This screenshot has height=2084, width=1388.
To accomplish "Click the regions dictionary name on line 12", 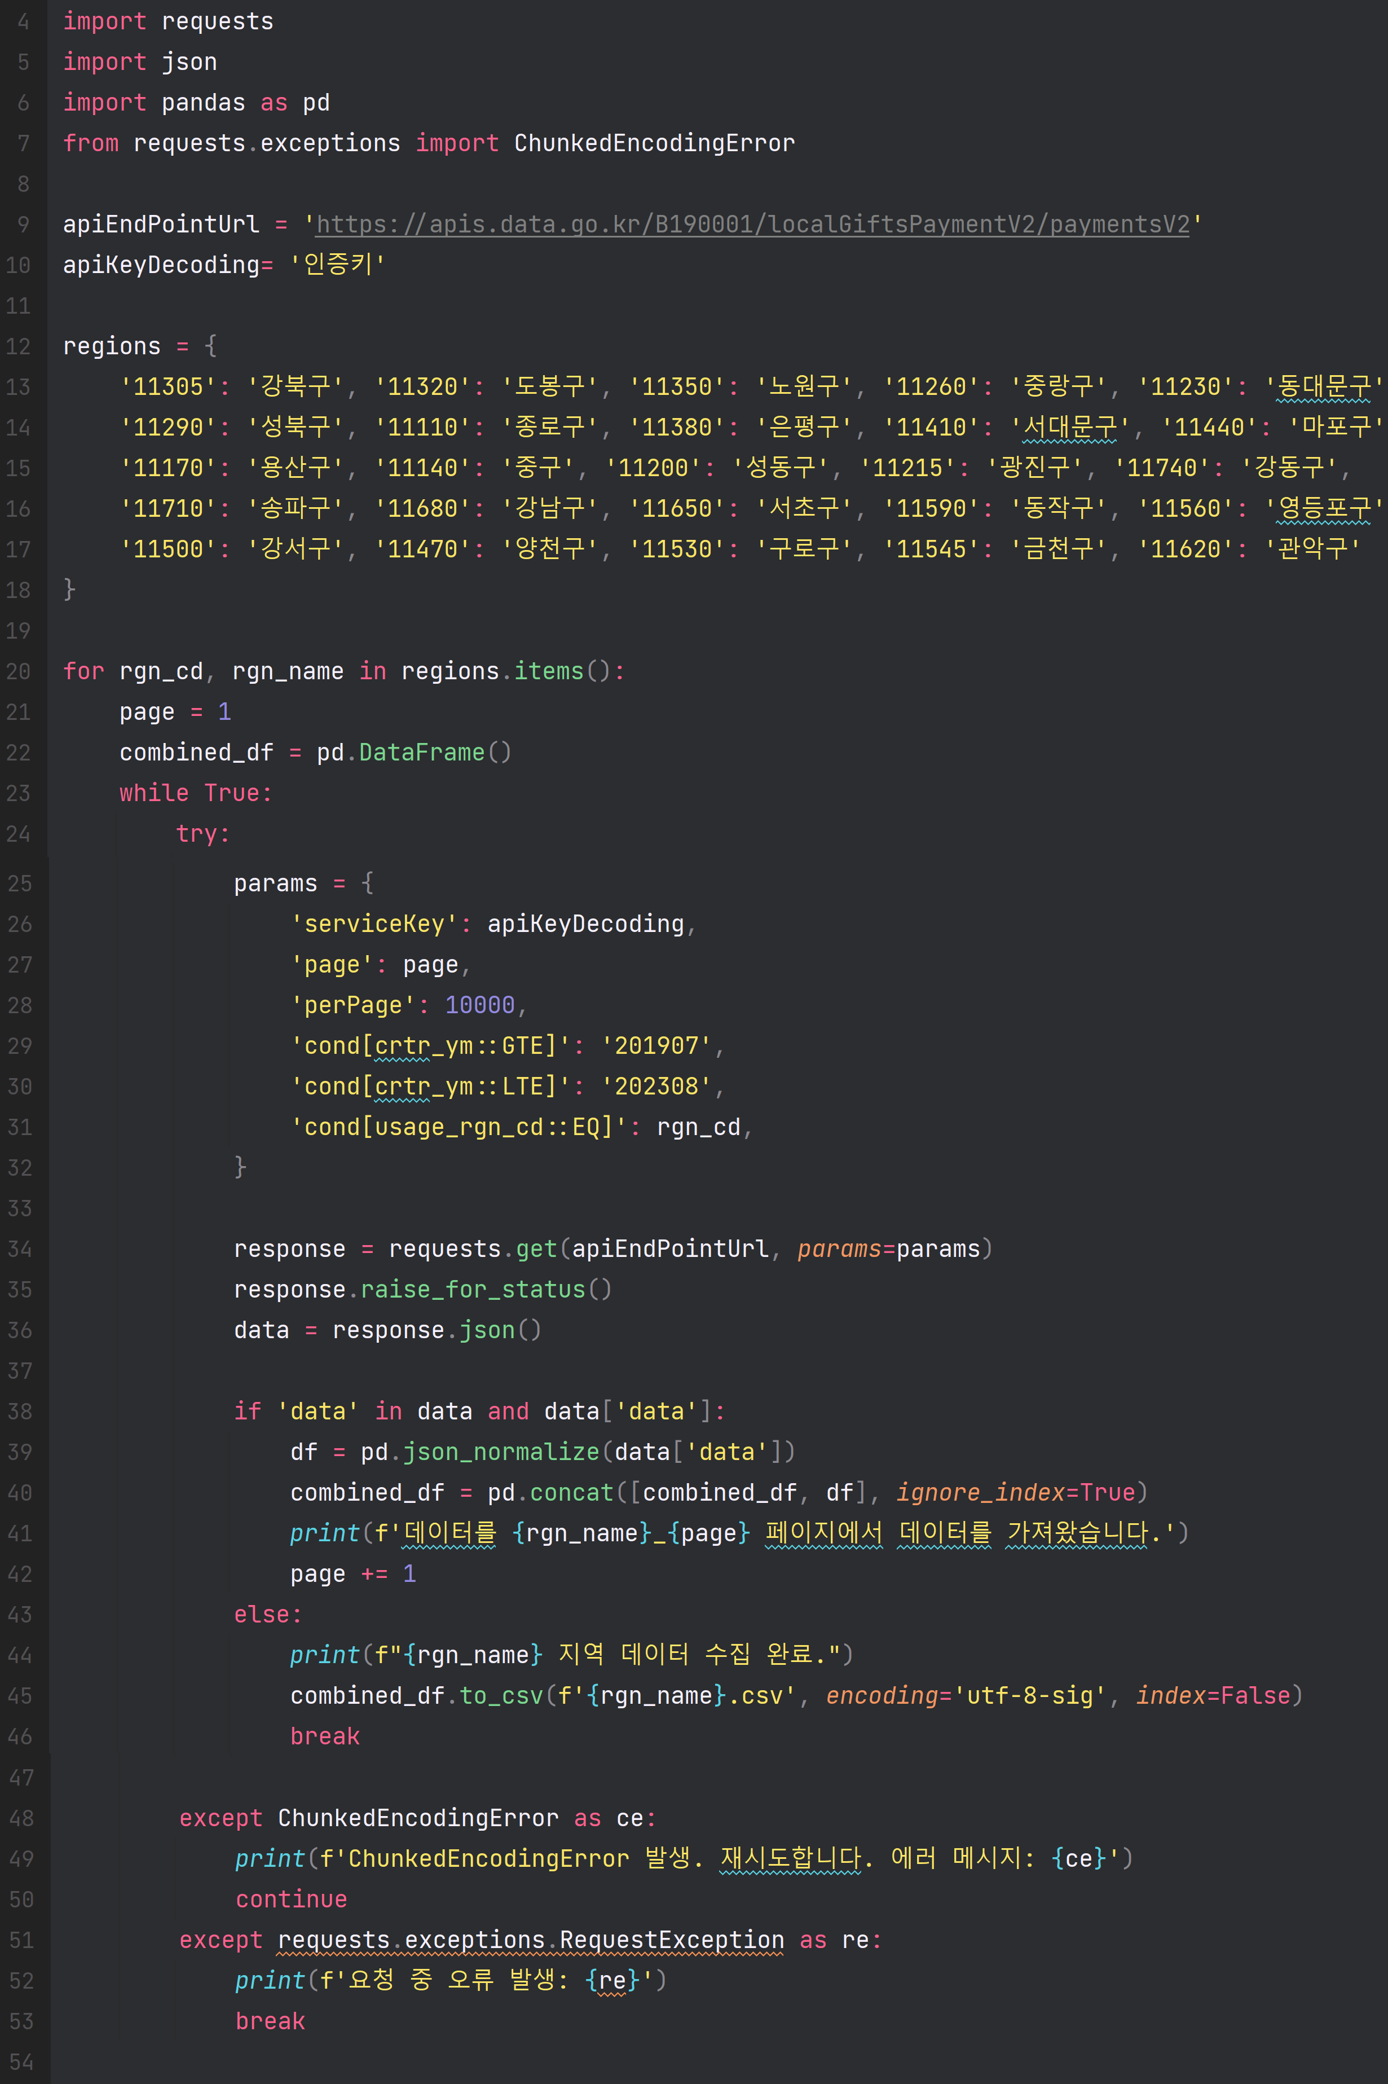I will coord(112,346).
